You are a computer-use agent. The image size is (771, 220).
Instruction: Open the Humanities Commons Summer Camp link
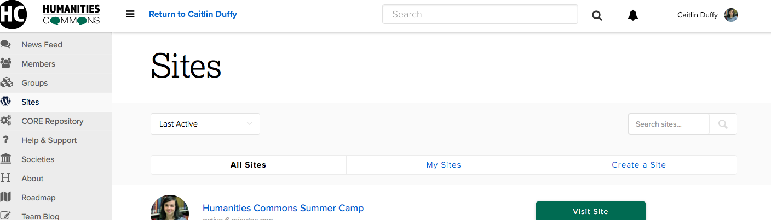(283, 208)
